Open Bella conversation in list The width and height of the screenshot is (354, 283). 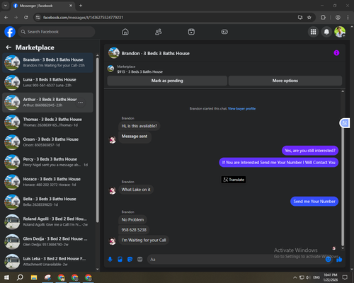[x=48, y=202]
